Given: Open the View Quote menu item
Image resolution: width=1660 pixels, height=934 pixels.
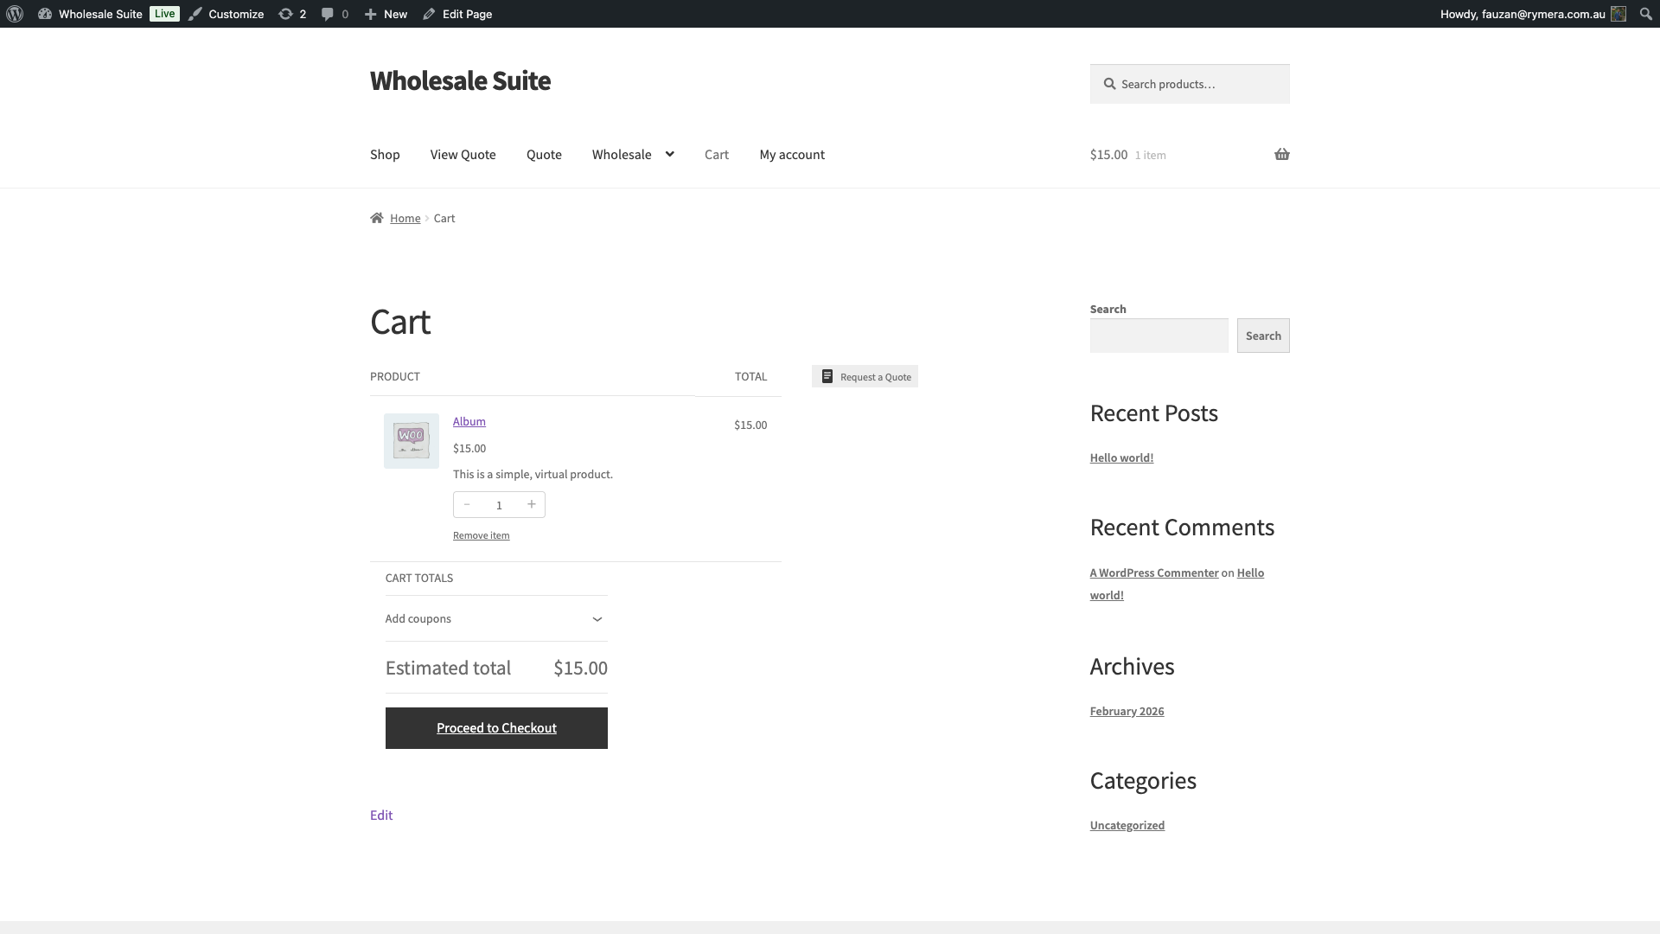Looking at the screenshot, I should (x=463, y=155).
